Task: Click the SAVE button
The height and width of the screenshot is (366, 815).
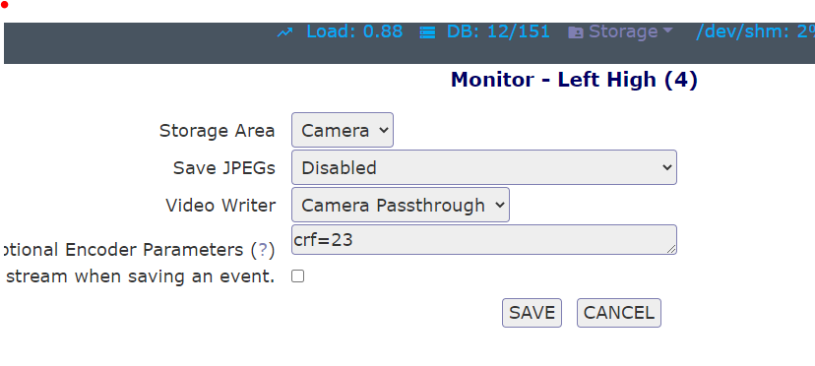Action: click(x=532, y=313)
